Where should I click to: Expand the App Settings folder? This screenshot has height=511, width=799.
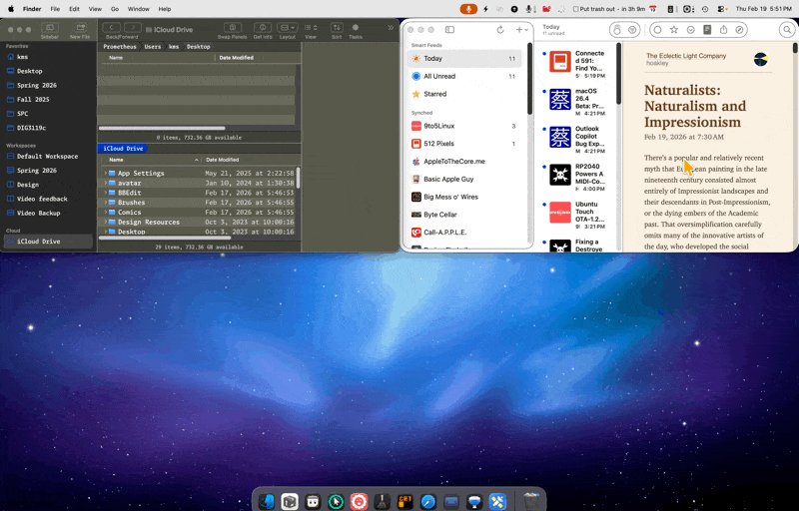point(105,174)
